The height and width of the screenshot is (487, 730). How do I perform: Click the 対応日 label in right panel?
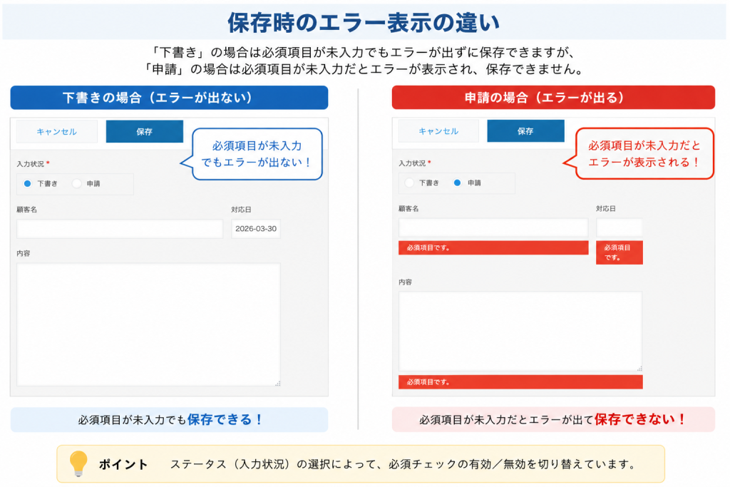tap(606, 209)
